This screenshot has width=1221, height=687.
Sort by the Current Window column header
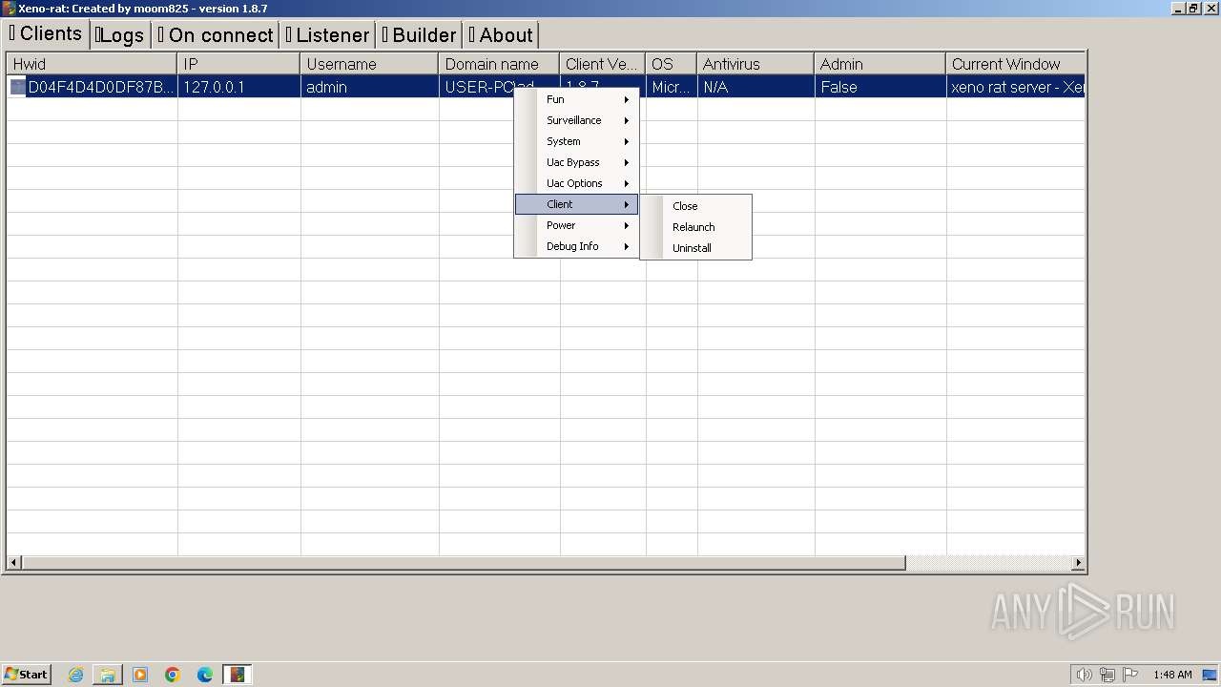[1015, 64]
